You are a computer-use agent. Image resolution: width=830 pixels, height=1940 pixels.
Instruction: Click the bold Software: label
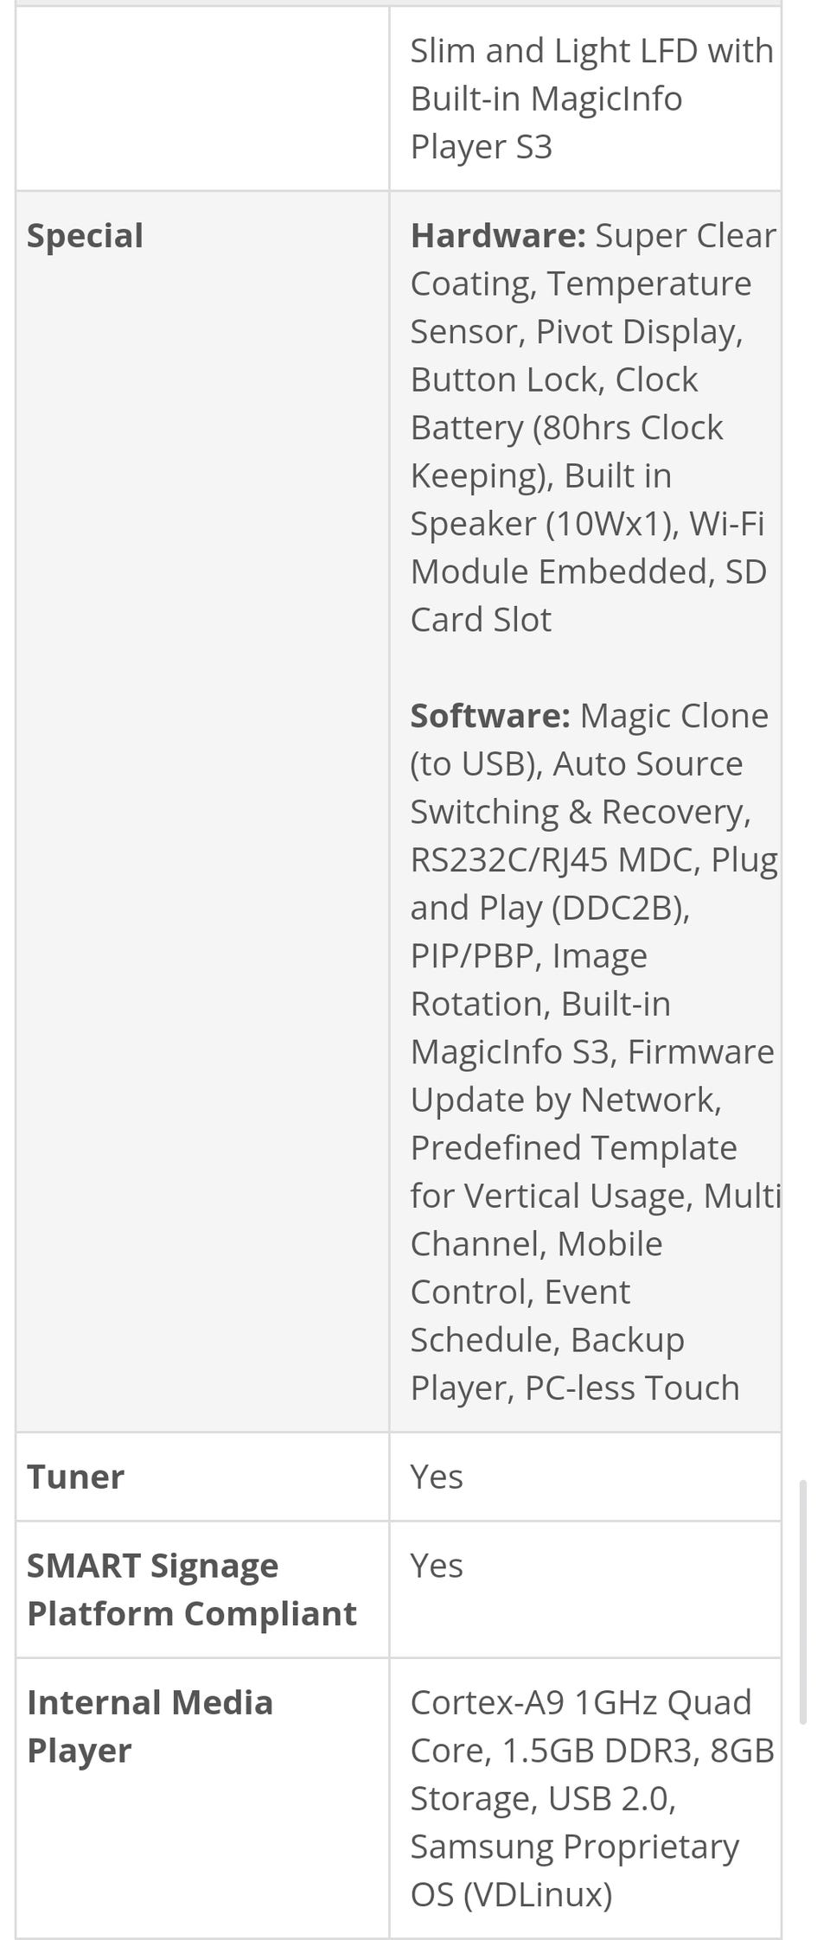[x=490, y=715]
